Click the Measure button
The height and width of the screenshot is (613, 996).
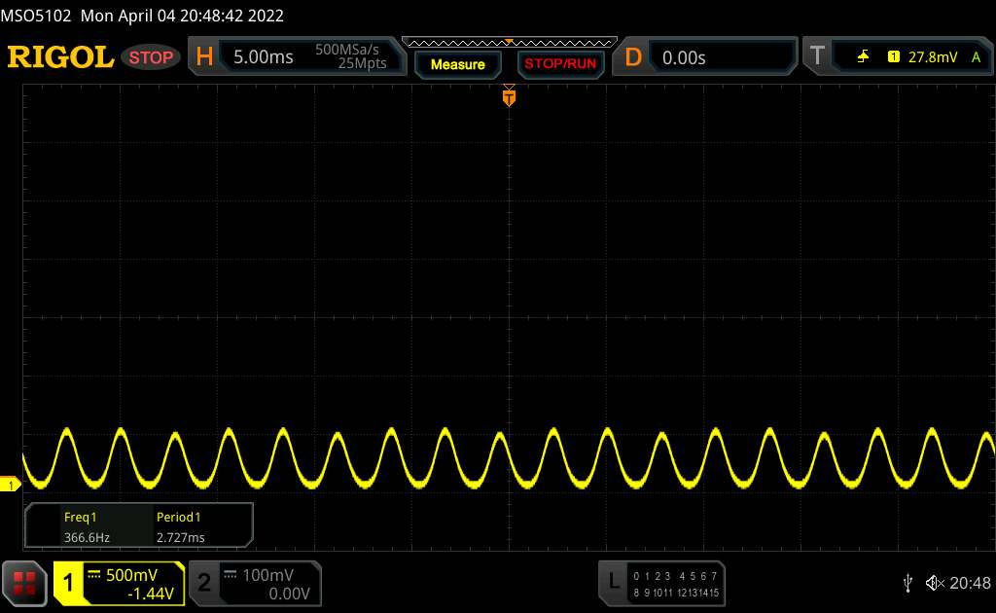(x=457, y=64)
